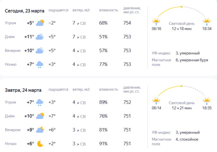This screenshot has height=152, width=217.
Task: Click tomorrow's 'УФ-индекс' label
Action: [161, 132]
